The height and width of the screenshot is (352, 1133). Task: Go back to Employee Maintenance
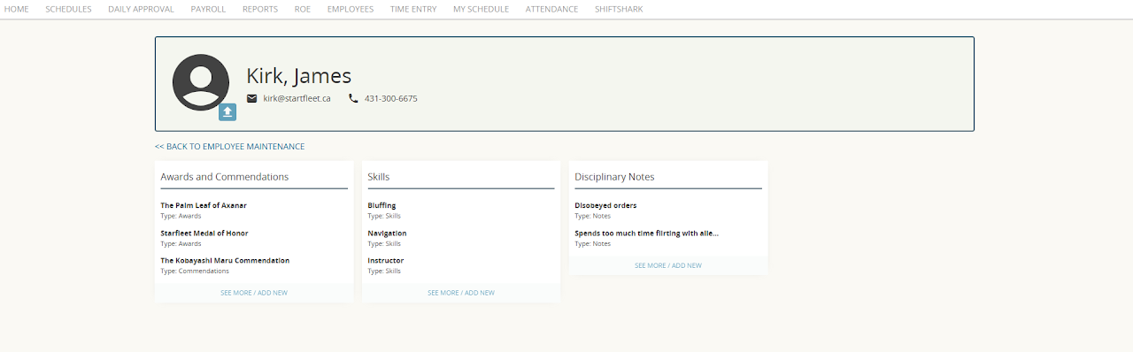tap(229, 147)
